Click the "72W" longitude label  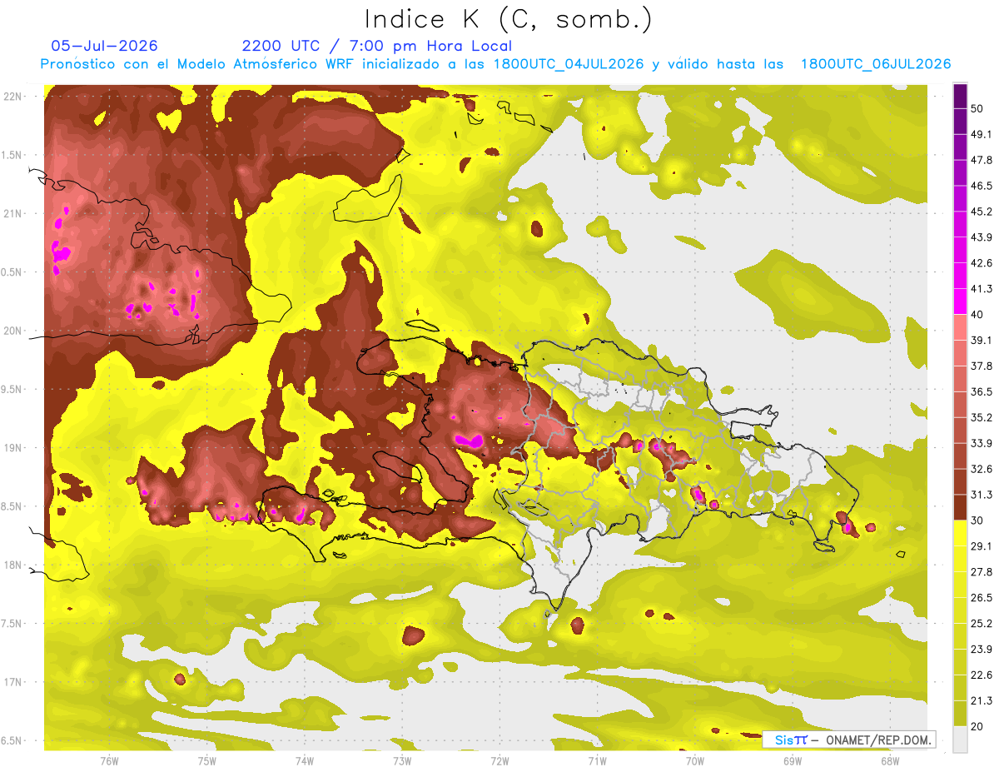[x=499, y=761]
